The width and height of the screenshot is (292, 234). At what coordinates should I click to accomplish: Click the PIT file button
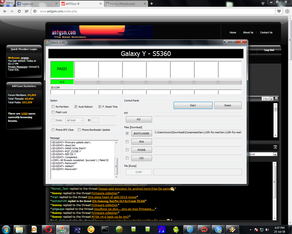pyautogui.click(x=139, y=120)
